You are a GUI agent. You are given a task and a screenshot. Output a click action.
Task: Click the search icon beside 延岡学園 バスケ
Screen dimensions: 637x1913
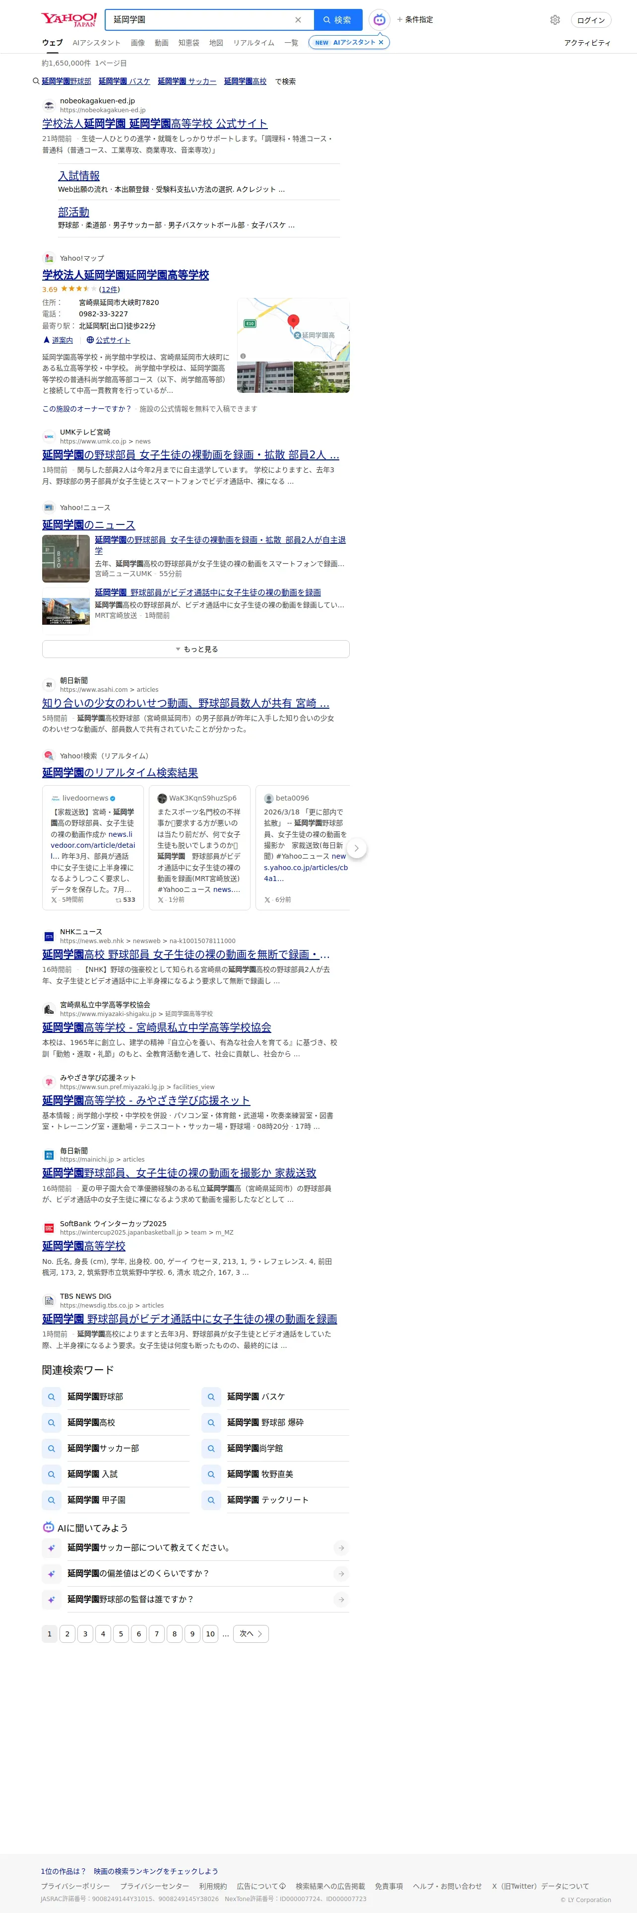click(211, 1397)
